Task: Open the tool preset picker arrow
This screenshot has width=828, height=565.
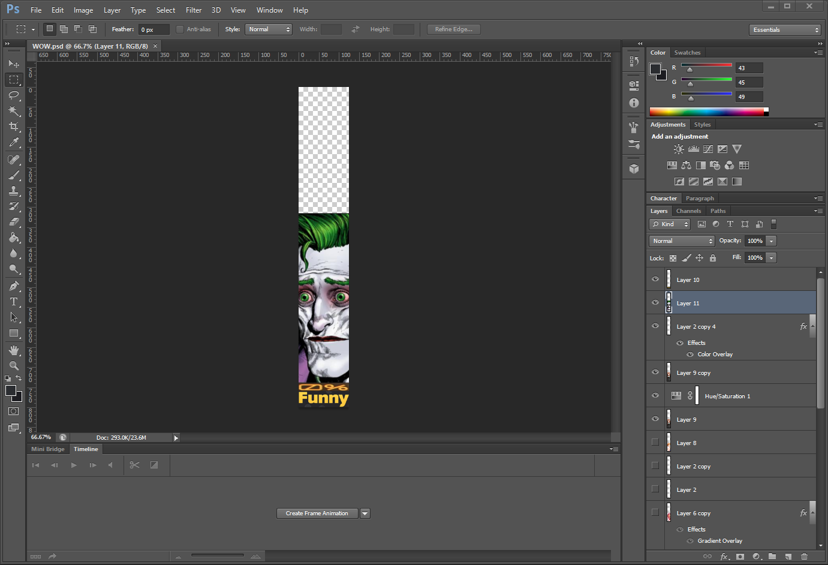Action: (33, 29)
